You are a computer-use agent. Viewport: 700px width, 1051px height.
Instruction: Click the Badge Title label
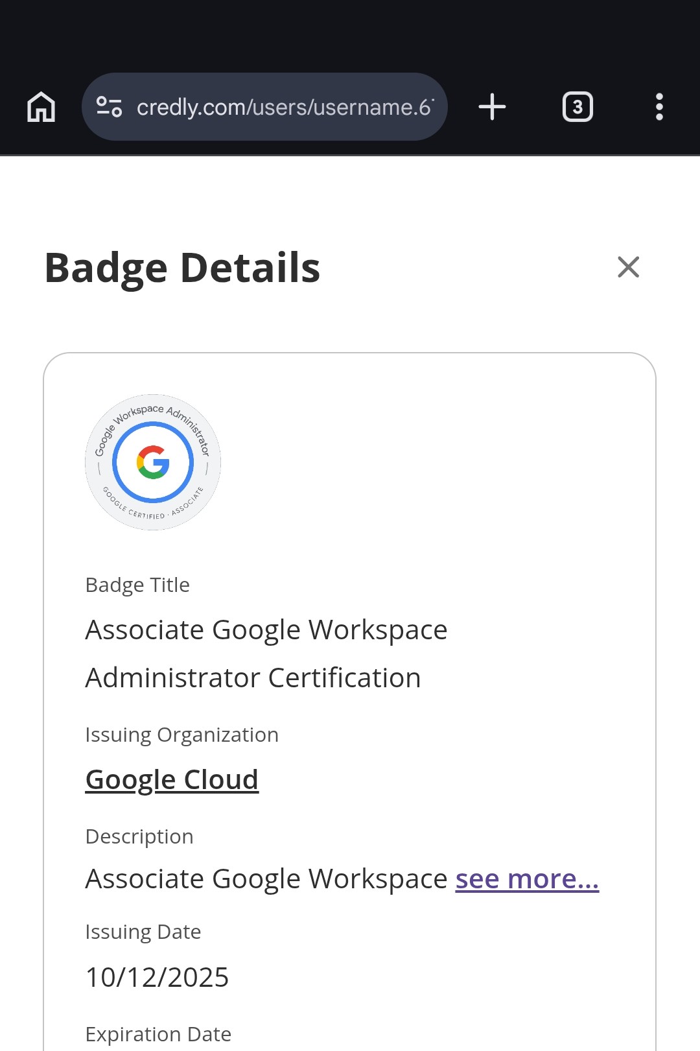coord(137,585)
